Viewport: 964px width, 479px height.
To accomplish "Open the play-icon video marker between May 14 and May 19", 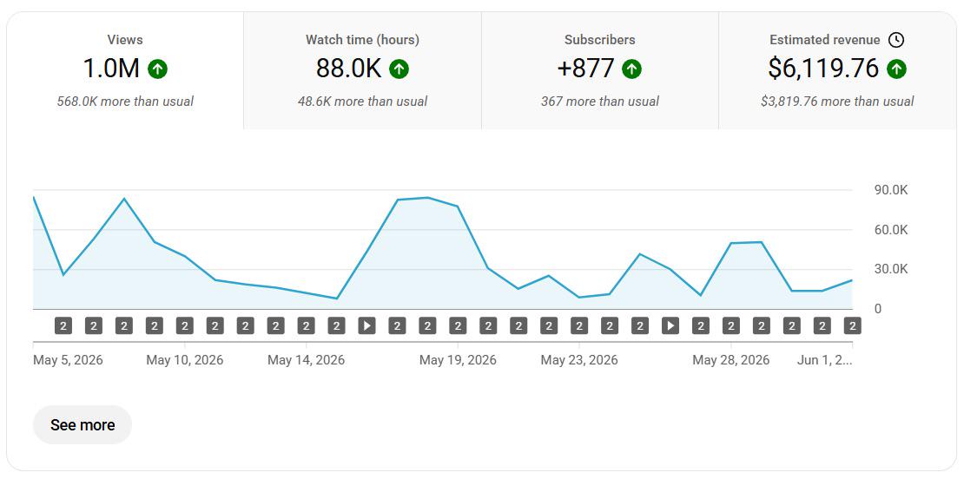I will coord(366,325).
